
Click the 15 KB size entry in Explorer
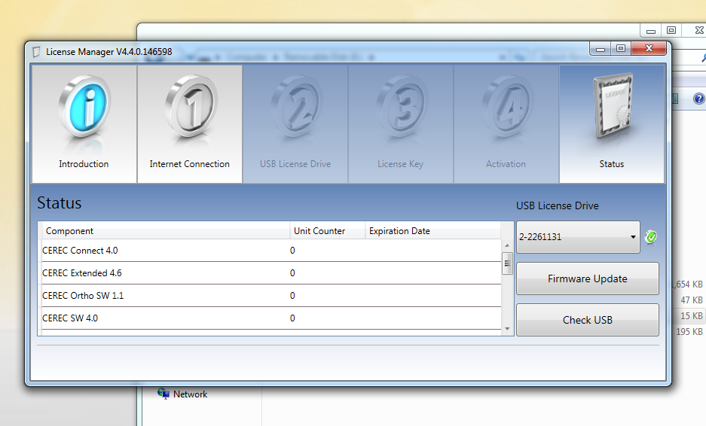pyautogui.click(x=691, y=316)
